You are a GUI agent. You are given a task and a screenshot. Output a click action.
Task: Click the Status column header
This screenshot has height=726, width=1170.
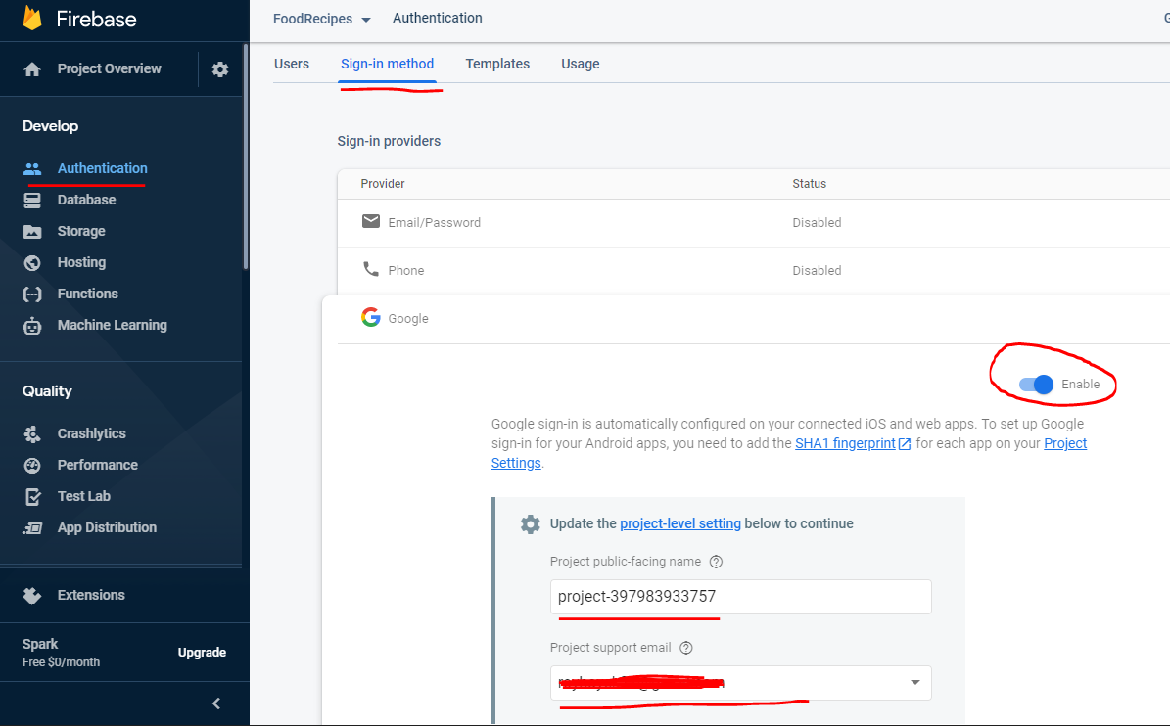tap(810, 183)
